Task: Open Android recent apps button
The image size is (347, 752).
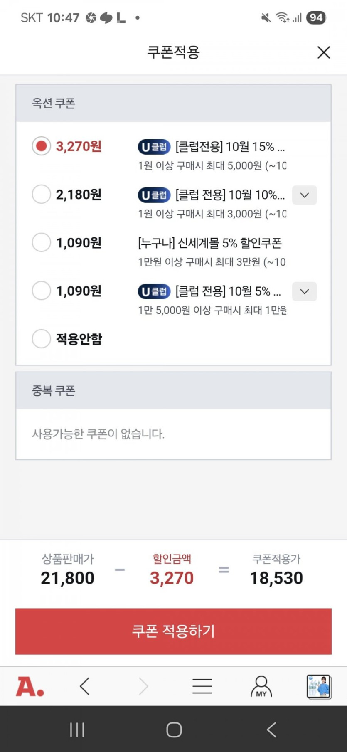Action: pos(77,730)
